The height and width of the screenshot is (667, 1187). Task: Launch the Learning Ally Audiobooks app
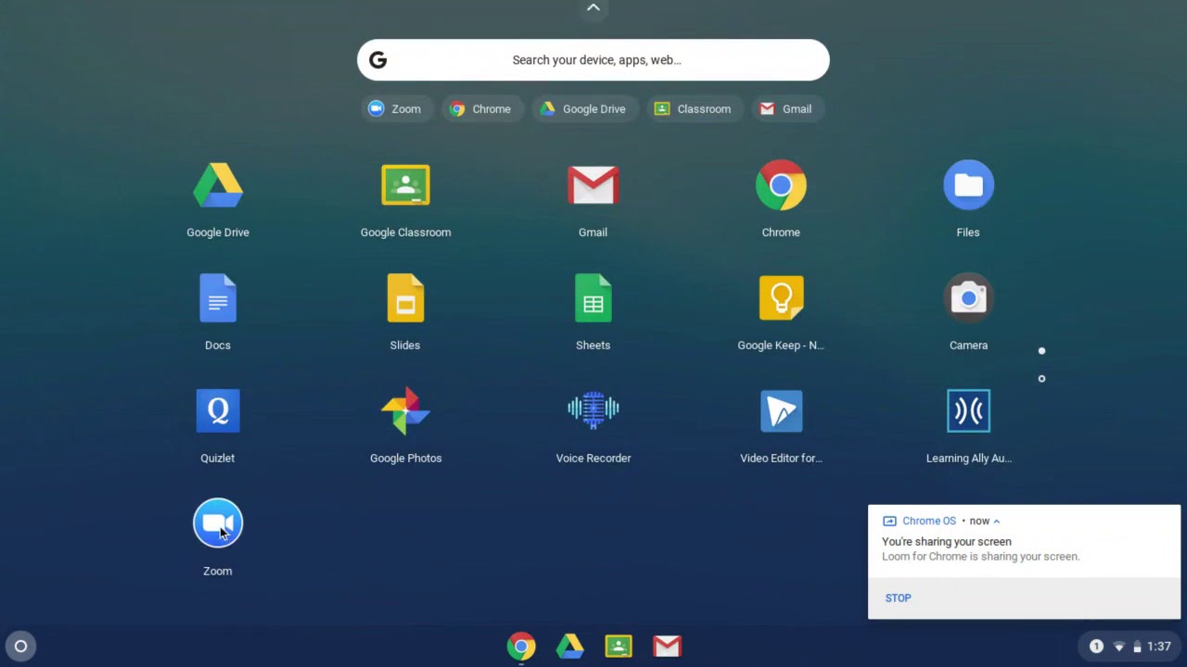click(x=968, y=411)
